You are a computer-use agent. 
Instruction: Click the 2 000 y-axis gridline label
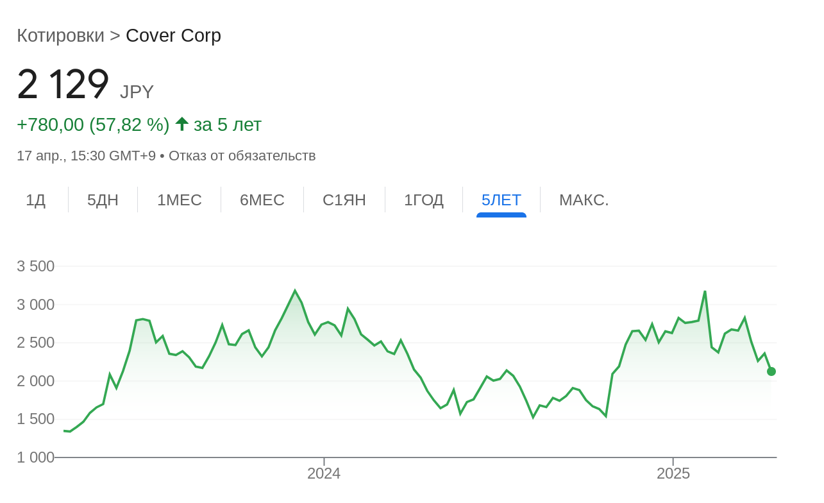[x=35, y=381]
